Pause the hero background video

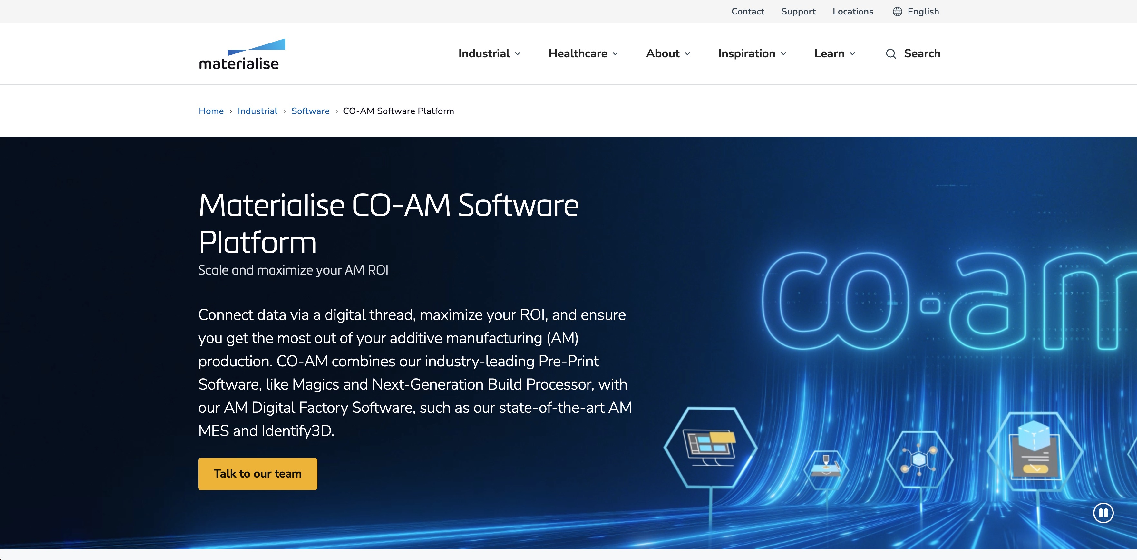pos(1103,513)
